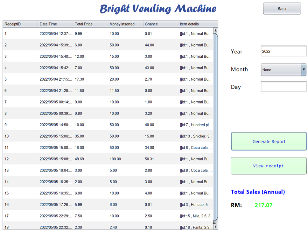Select chance value 34.00

click(161, 147)
